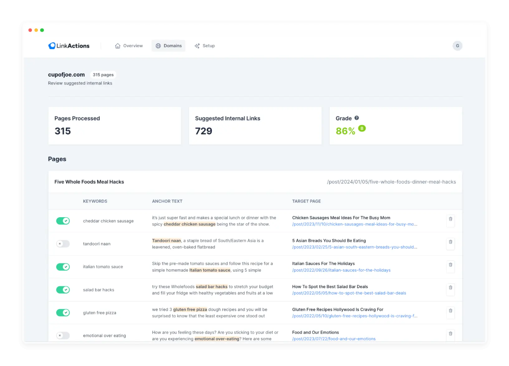Click the TARGET PAGE column header
509x366 pixels.
click(x=306, y=201)
